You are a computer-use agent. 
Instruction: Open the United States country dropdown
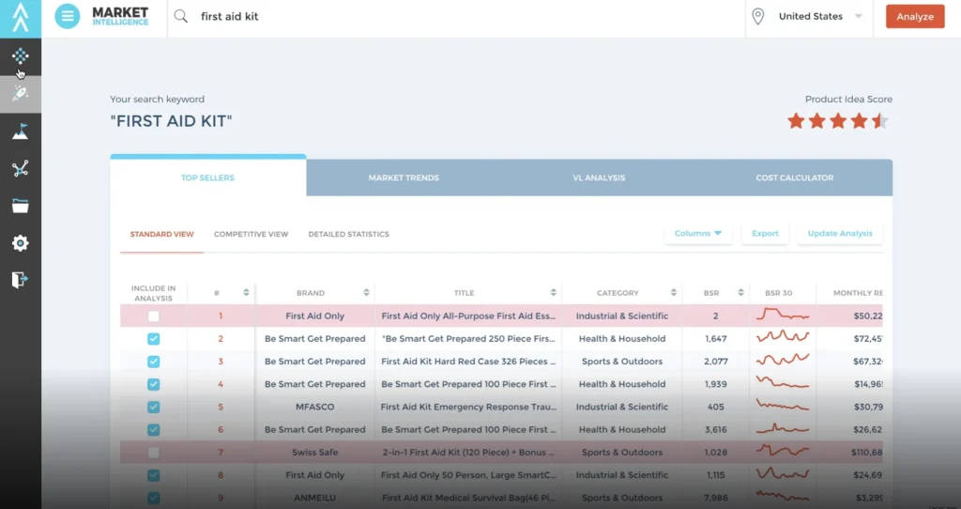click(x=820, y=17)
